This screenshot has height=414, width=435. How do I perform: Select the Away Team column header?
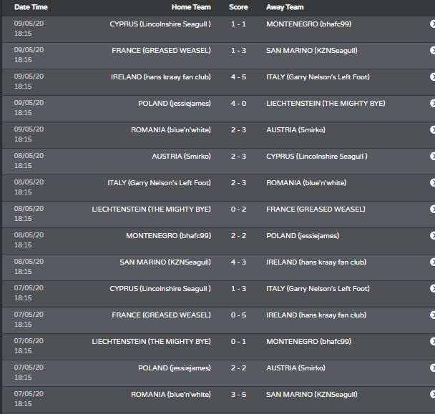click(x=285, y=7)
